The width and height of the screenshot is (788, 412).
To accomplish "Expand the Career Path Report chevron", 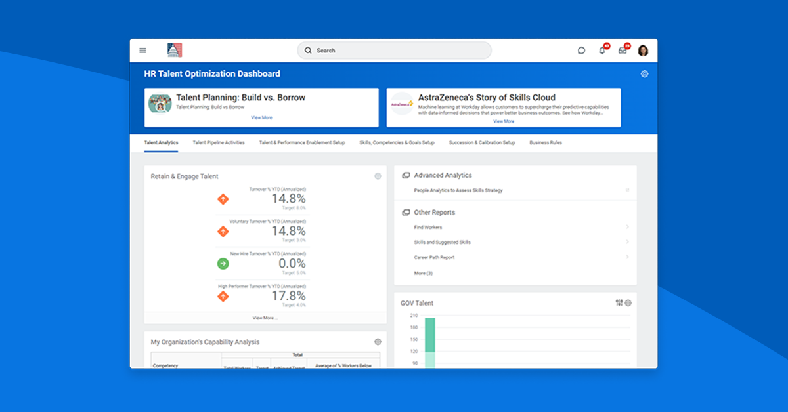I will point(628,257).
